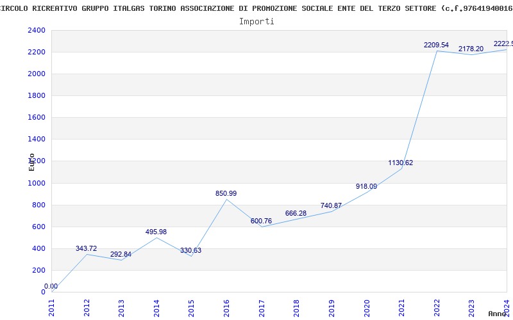Image resolution: width=513 pixels, height=320 pixels.
Task: Select the y-axis value 400
Action: tap(38, 248)
